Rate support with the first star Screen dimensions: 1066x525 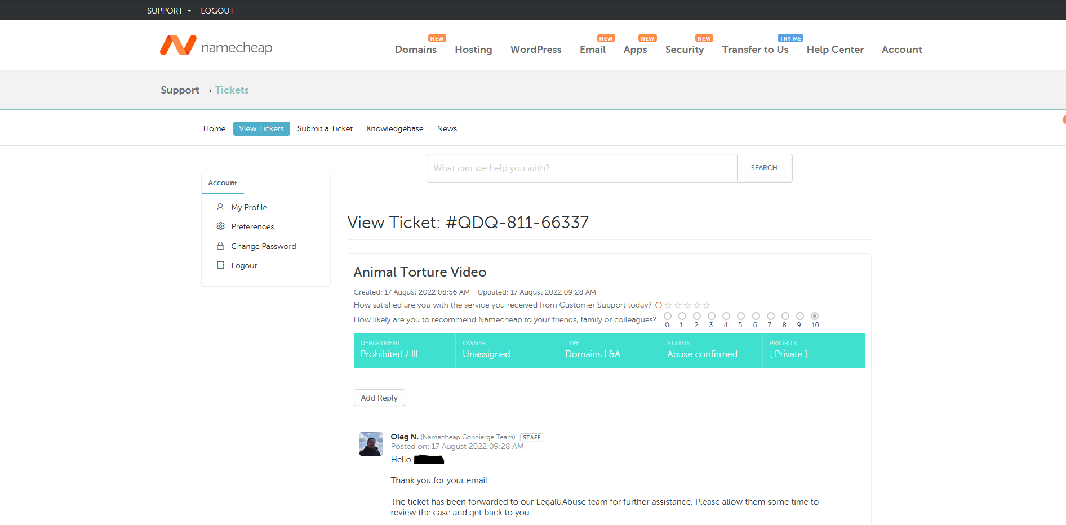(x=668, y=305)
